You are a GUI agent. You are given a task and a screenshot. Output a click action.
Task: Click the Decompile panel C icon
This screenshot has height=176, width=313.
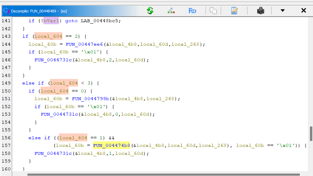click(x=6, y=11)
